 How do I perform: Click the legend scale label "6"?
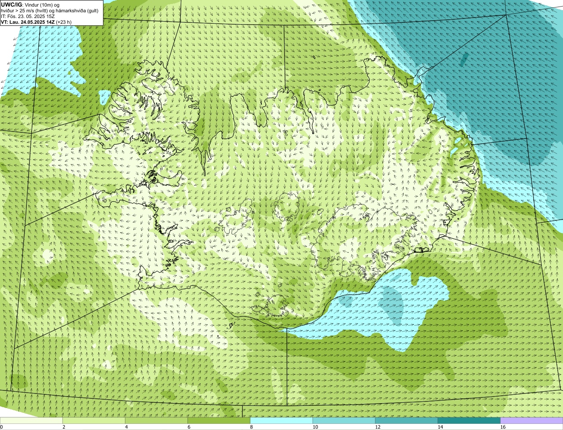pos(189,427)
